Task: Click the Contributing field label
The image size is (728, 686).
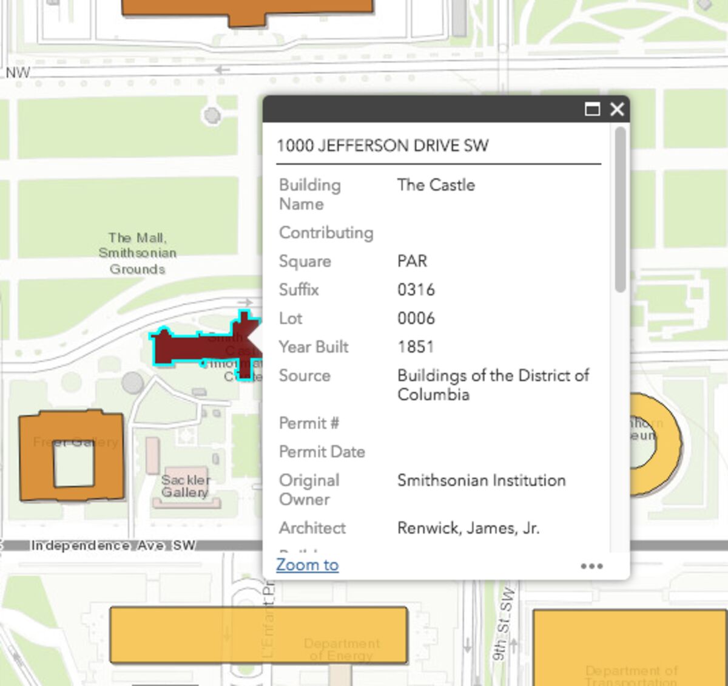Action: pos(326,233)
